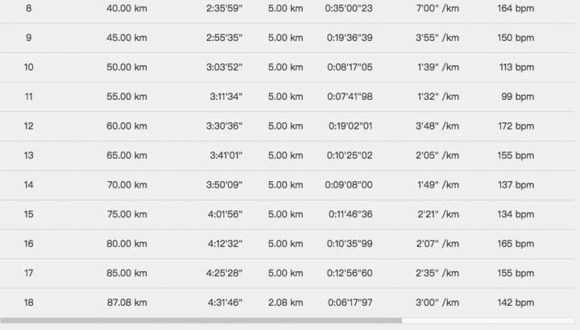This screenshot has width=580, height=330.
Task: Select lap 18 heart rate 142 bpm
Action: tap(516, 303)
